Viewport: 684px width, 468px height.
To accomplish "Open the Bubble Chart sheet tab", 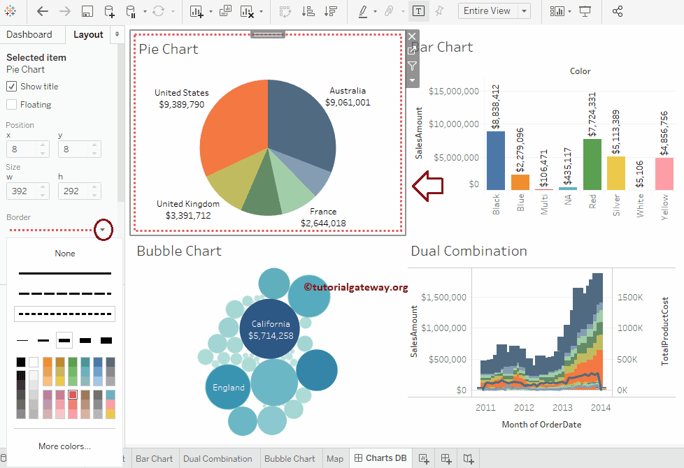I will tap(290, 458).
